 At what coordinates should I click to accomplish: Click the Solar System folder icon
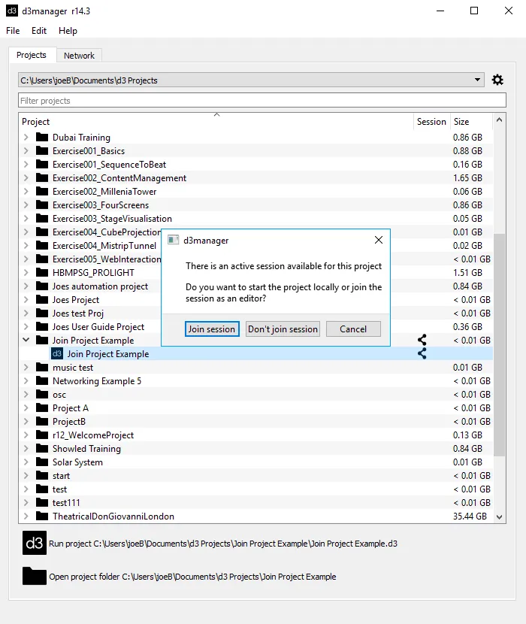42,462
